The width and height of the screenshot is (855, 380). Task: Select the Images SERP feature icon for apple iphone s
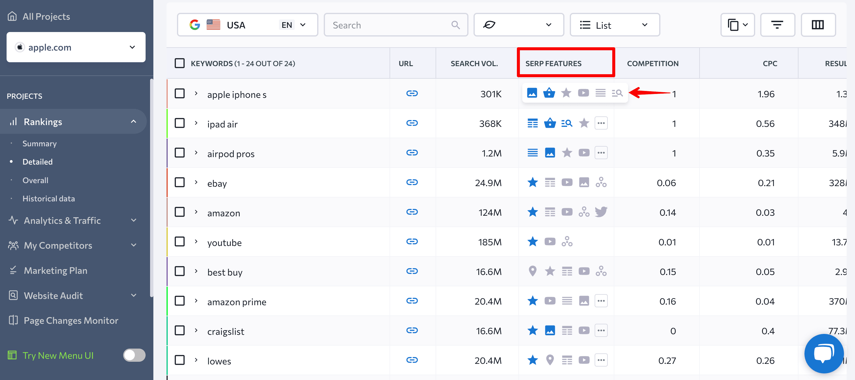[x=532, y=93]
